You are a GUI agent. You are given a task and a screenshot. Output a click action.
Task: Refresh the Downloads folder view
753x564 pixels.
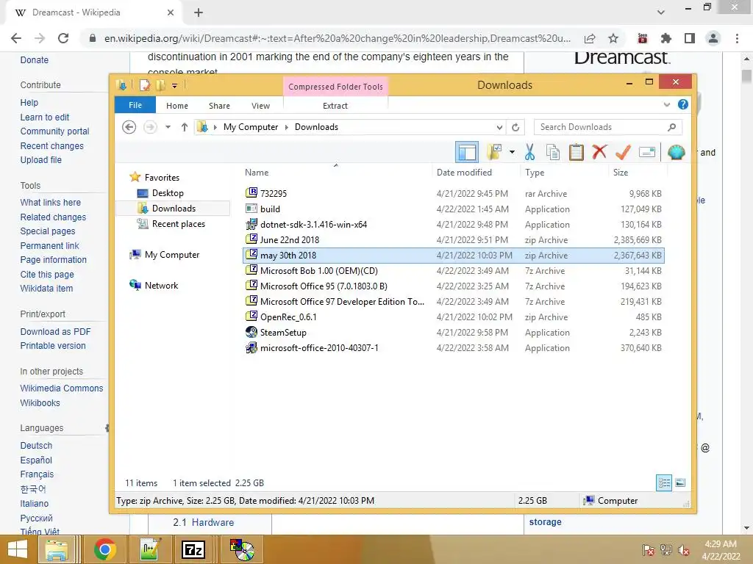point(515,127)
